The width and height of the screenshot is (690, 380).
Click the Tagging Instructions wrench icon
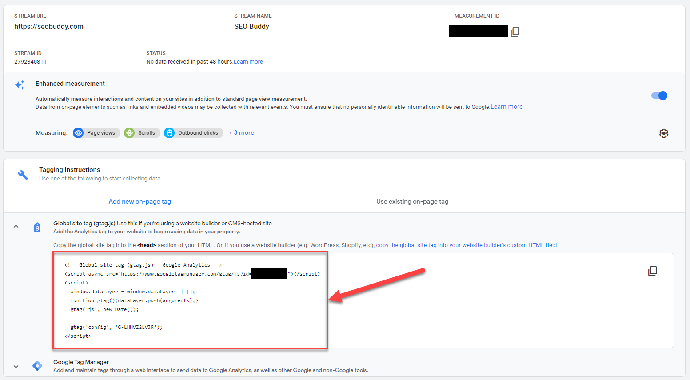[x=23, y=175]
